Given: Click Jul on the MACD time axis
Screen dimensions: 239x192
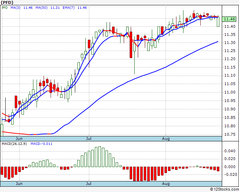Looking at the screenshot, I should pos(89,184).
